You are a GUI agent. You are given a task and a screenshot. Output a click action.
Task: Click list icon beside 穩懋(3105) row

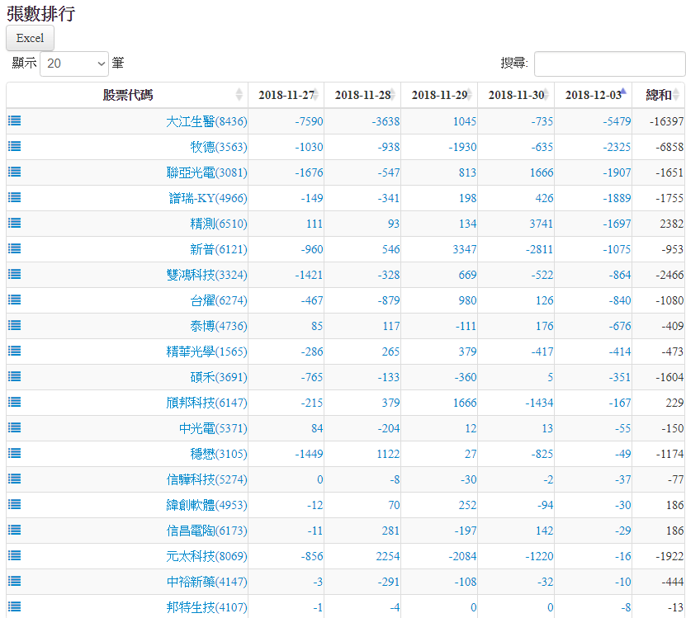pos(15,453)
